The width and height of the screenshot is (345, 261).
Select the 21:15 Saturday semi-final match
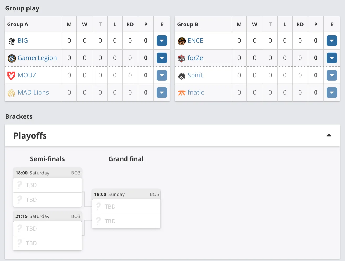pyautogui.click(x=47, y=231)
